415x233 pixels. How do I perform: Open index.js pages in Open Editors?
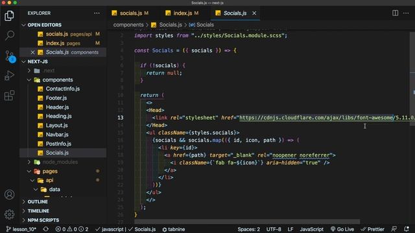click(63, 43)
